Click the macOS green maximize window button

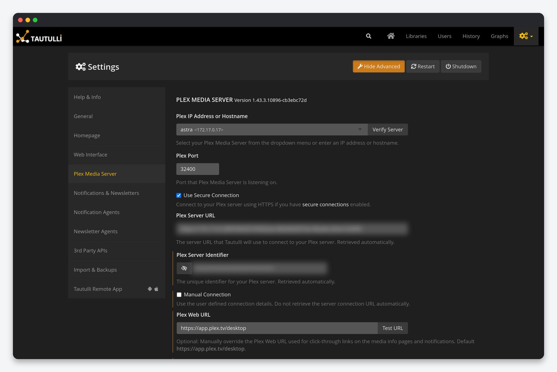coord(35,20)
